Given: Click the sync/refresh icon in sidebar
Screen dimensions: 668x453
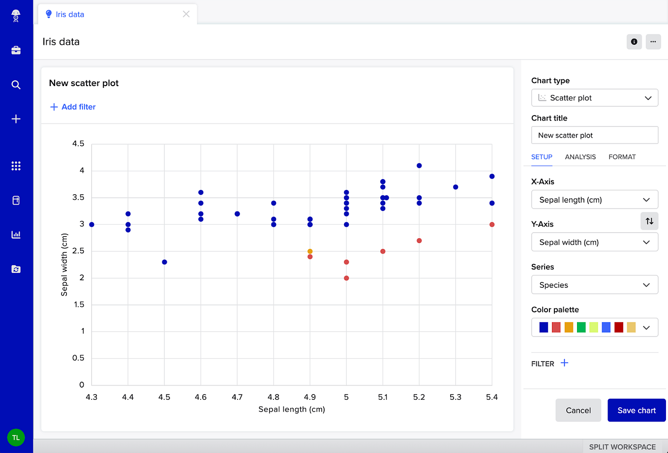Looking at the screenshot, I should click(16, 269).
